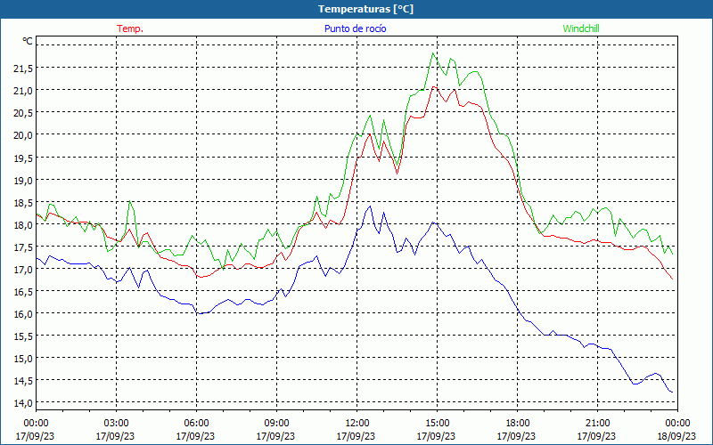Viewport: 713px width, 445px height.
Task: Click the "Temperaturas [°C]" chart title
Action: (365, 9)
